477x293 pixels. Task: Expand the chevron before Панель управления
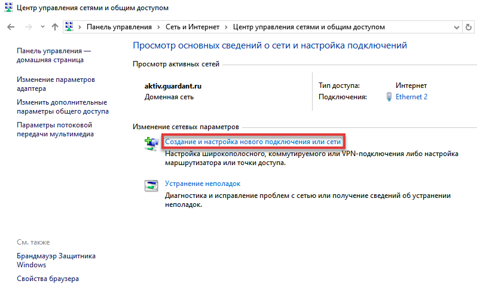(x=79, y=27)
